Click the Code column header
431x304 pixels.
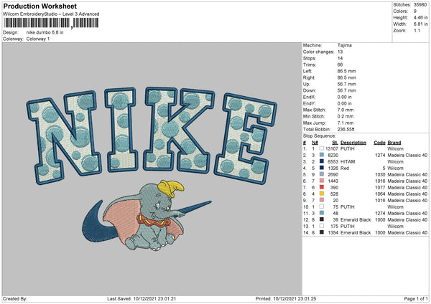pyautogui.click(x=380, y=142)
